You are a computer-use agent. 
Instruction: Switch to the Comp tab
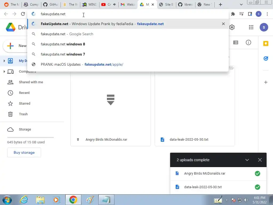[x=31, y=5]
